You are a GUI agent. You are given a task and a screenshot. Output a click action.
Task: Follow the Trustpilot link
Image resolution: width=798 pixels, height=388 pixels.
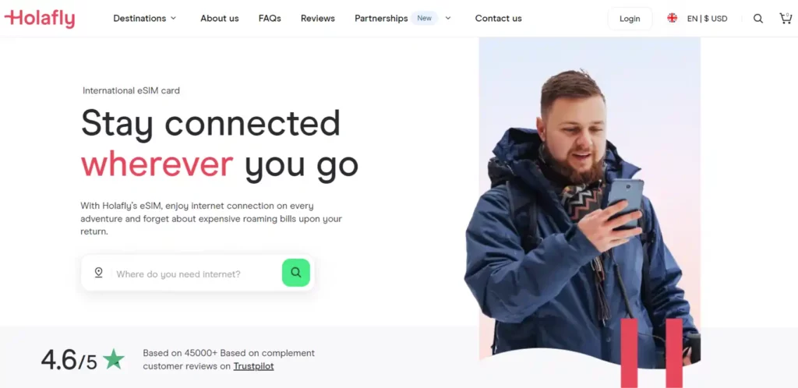pos(253,366)
